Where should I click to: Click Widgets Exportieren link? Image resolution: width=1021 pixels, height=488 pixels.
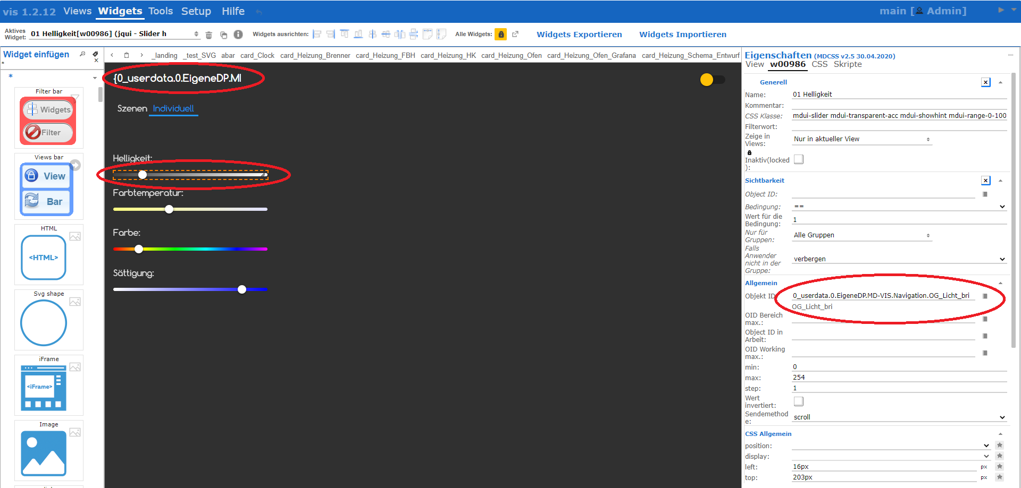click(579, 35)
